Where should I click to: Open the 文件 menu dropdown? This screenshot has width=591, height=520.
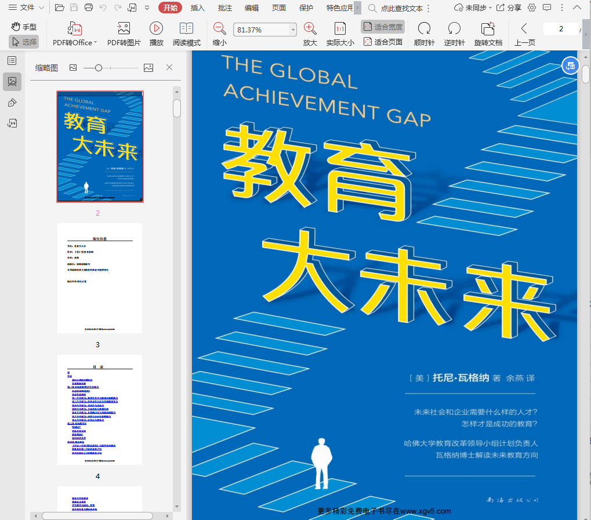[x=26, y=8]
